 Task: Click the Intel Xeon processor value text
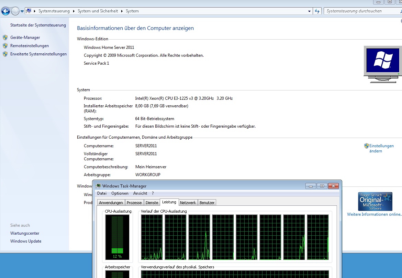pyautogui.click(x=184, y=98)
